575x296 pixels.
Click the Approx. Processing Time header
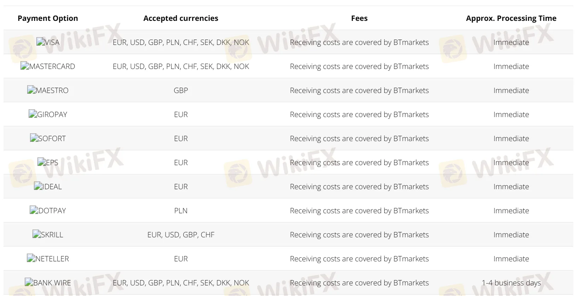pos(511,18)
